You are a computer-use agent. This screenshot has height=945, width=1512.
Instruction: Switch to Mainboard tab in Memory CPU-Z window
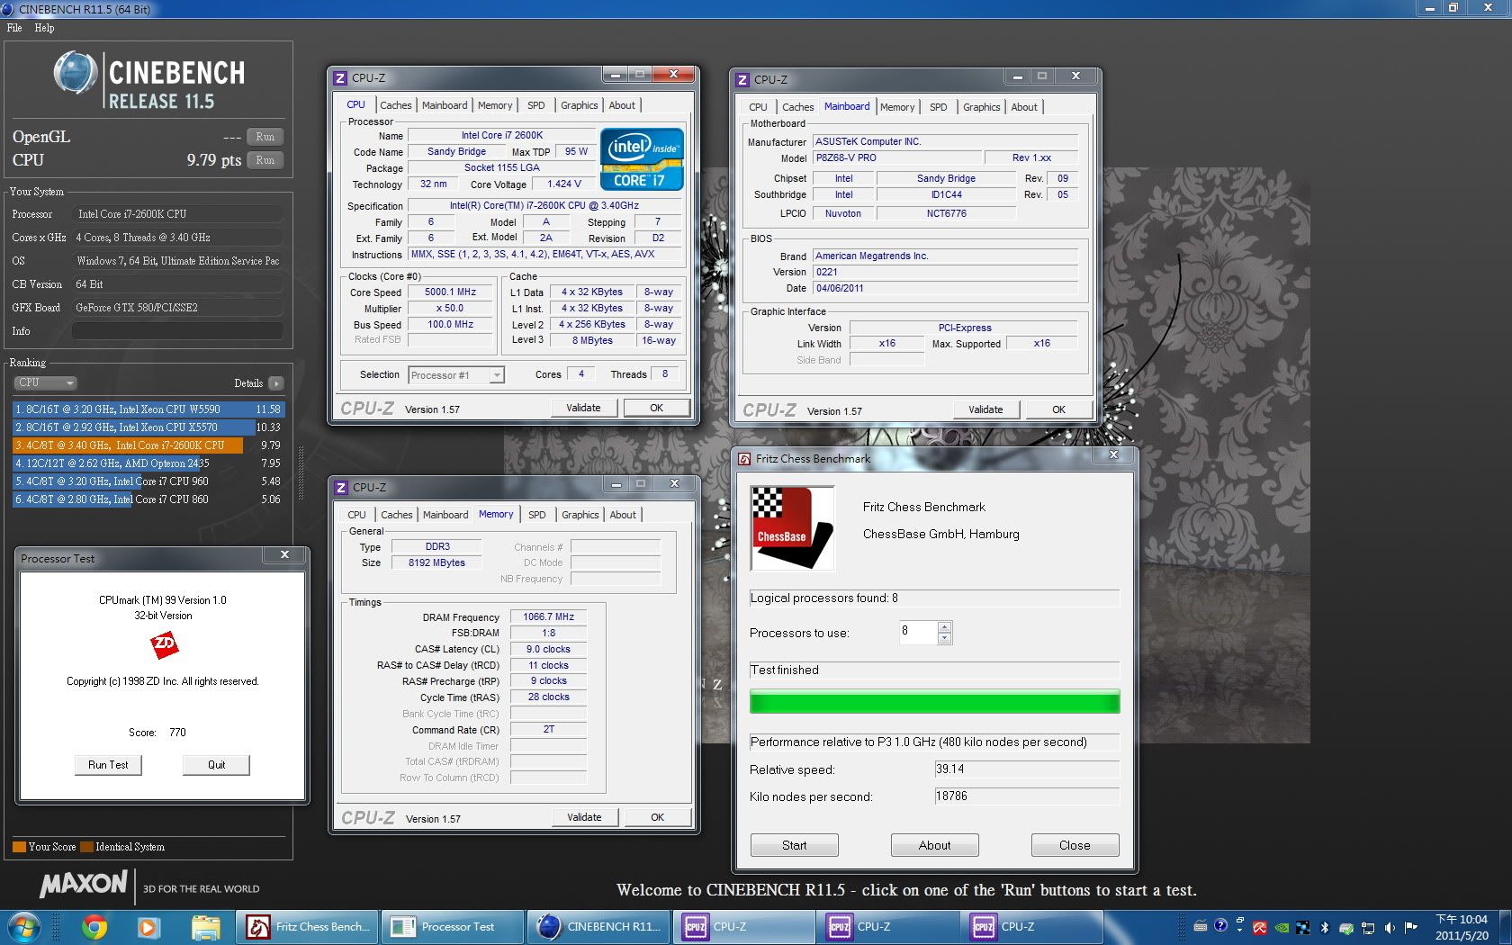tap(445, 515)
